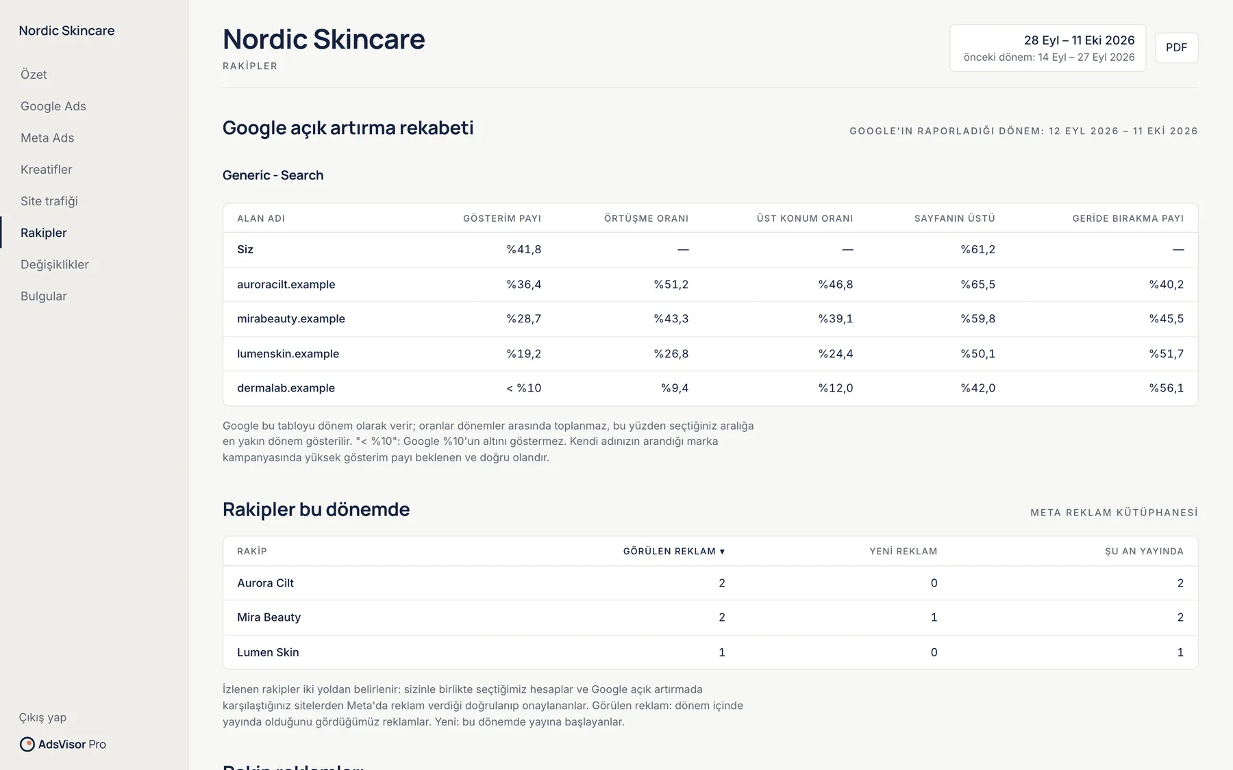
Task: Click the Meta Reklam Kütüphanesi label
Action: pyautogui.click(x=1114, y=513)
